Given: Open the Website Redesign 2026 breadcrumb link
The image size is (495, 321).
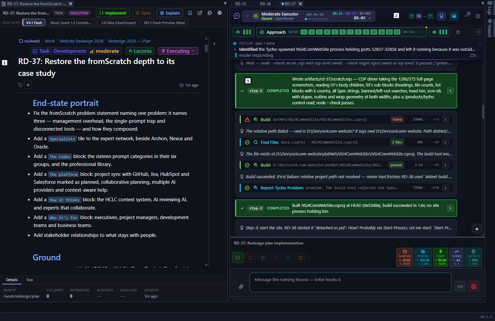Looking at the screenshot, I should [81, 41].
